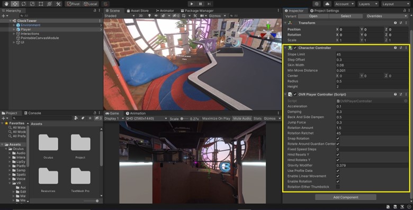Click the Hierarchy panel lock icon
Viewport: 413px width, 210px height.
(x=95, y=11)
